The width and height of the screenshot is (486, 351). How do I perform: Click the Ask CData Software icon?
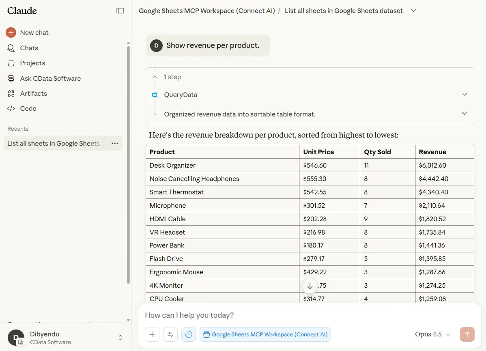[11, 78]
